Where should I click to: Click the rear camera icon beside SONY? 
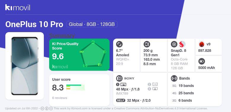(119, 78)
